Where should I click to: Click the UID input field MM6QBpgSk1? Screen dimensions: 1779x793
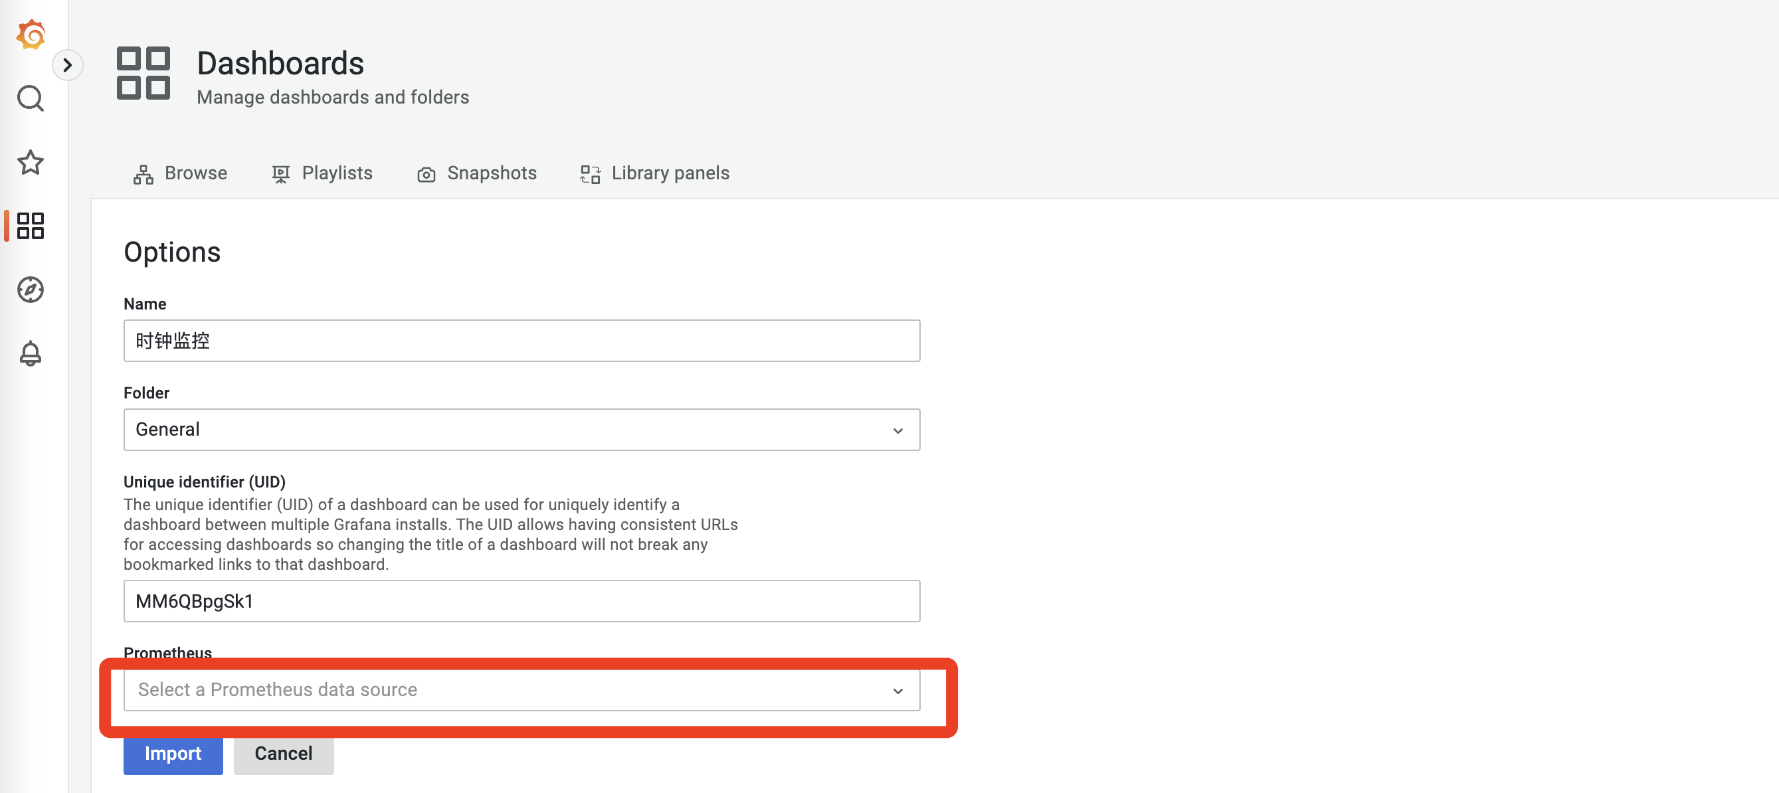521,601
